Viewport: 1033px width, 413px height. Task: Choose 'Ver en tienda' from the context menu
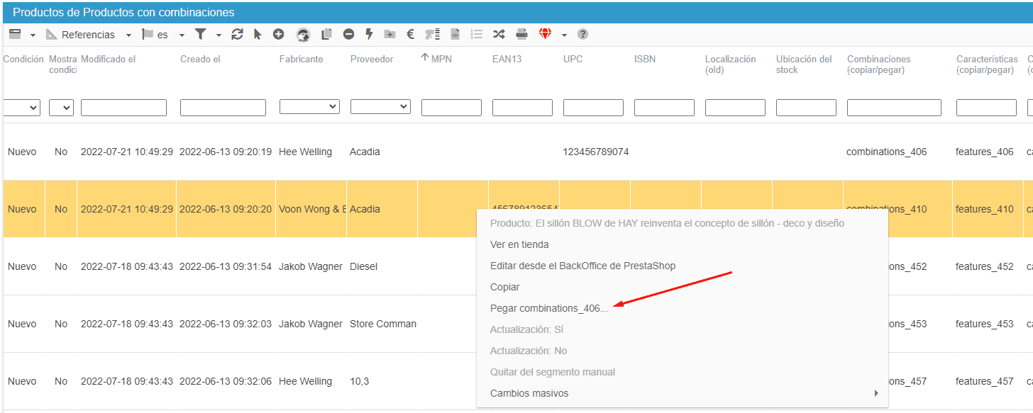(519, 244)
